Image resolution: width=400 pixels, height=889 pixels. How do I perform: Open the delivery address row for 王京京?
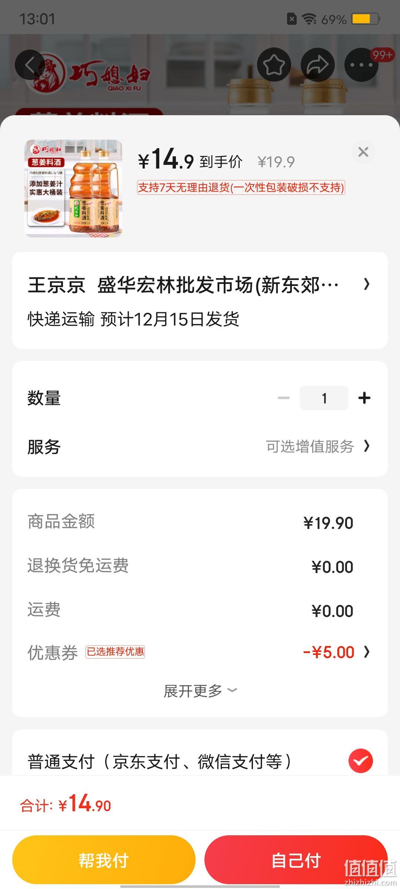[200, 300]
